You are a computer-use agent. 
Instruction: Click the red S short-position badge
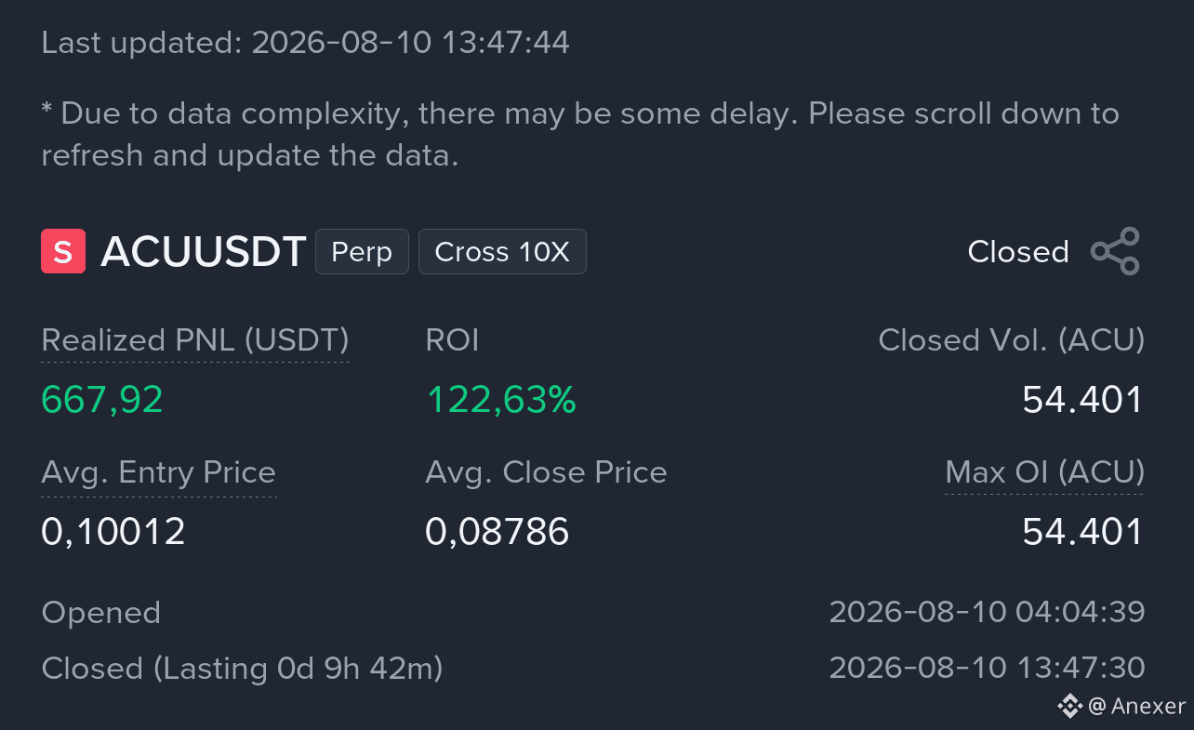coord(63,251)
